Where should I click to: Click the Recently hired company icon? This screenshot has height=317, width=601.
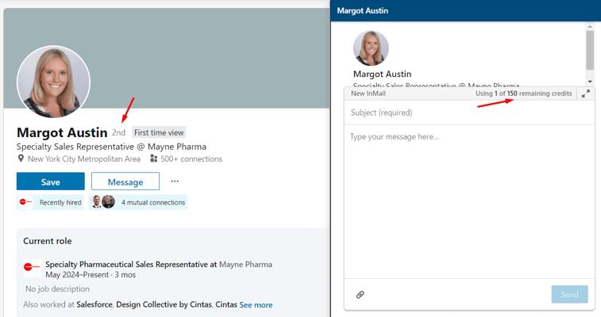click(26, 202)
